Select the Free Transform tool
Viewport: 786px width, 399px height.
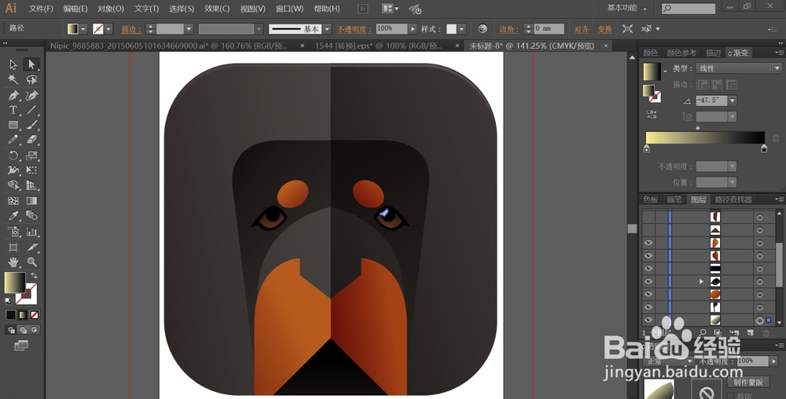point(31,170)
